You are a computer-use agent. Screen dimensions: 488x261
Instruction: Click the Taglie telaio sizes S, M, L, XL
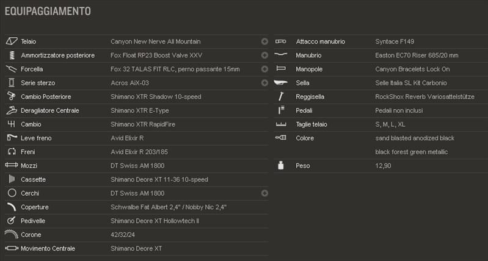tap(390, 124)
